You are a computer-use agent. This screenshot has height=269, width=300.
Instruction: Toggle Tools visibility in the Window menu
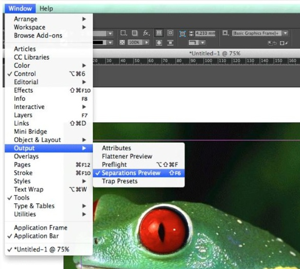click(x=21, y=198)
